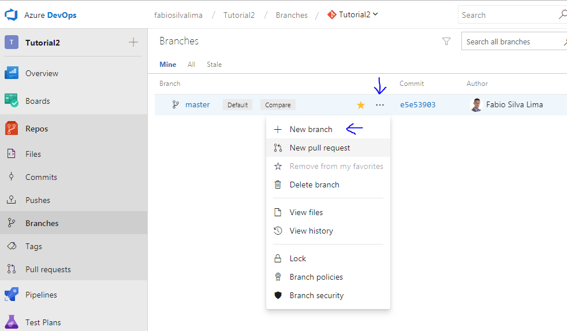567x331 pixels.
Task: Switch to the All branches tab
Action: click(191, 64)
